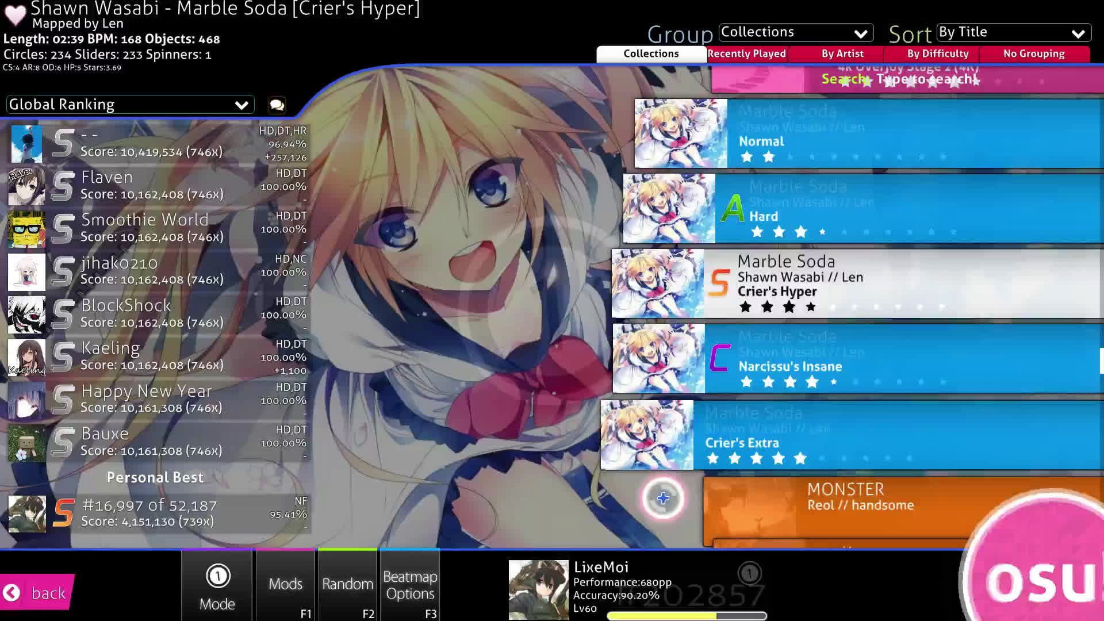Click the purple C rank icon on Narcissu's Insane
This screenshot has height=621, width=1104.
click(720, 358)
